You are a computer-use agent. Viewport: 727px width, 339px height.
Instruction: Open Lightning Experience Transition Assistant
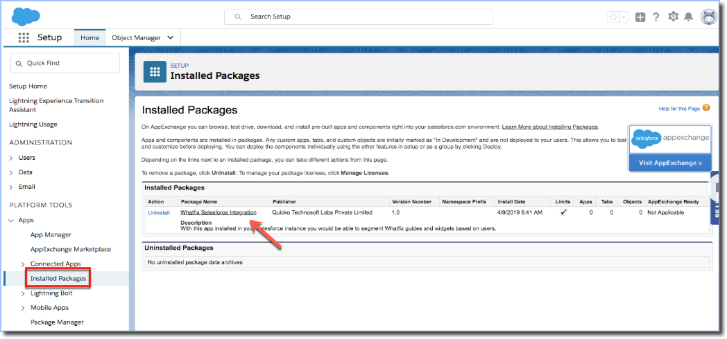57,105
